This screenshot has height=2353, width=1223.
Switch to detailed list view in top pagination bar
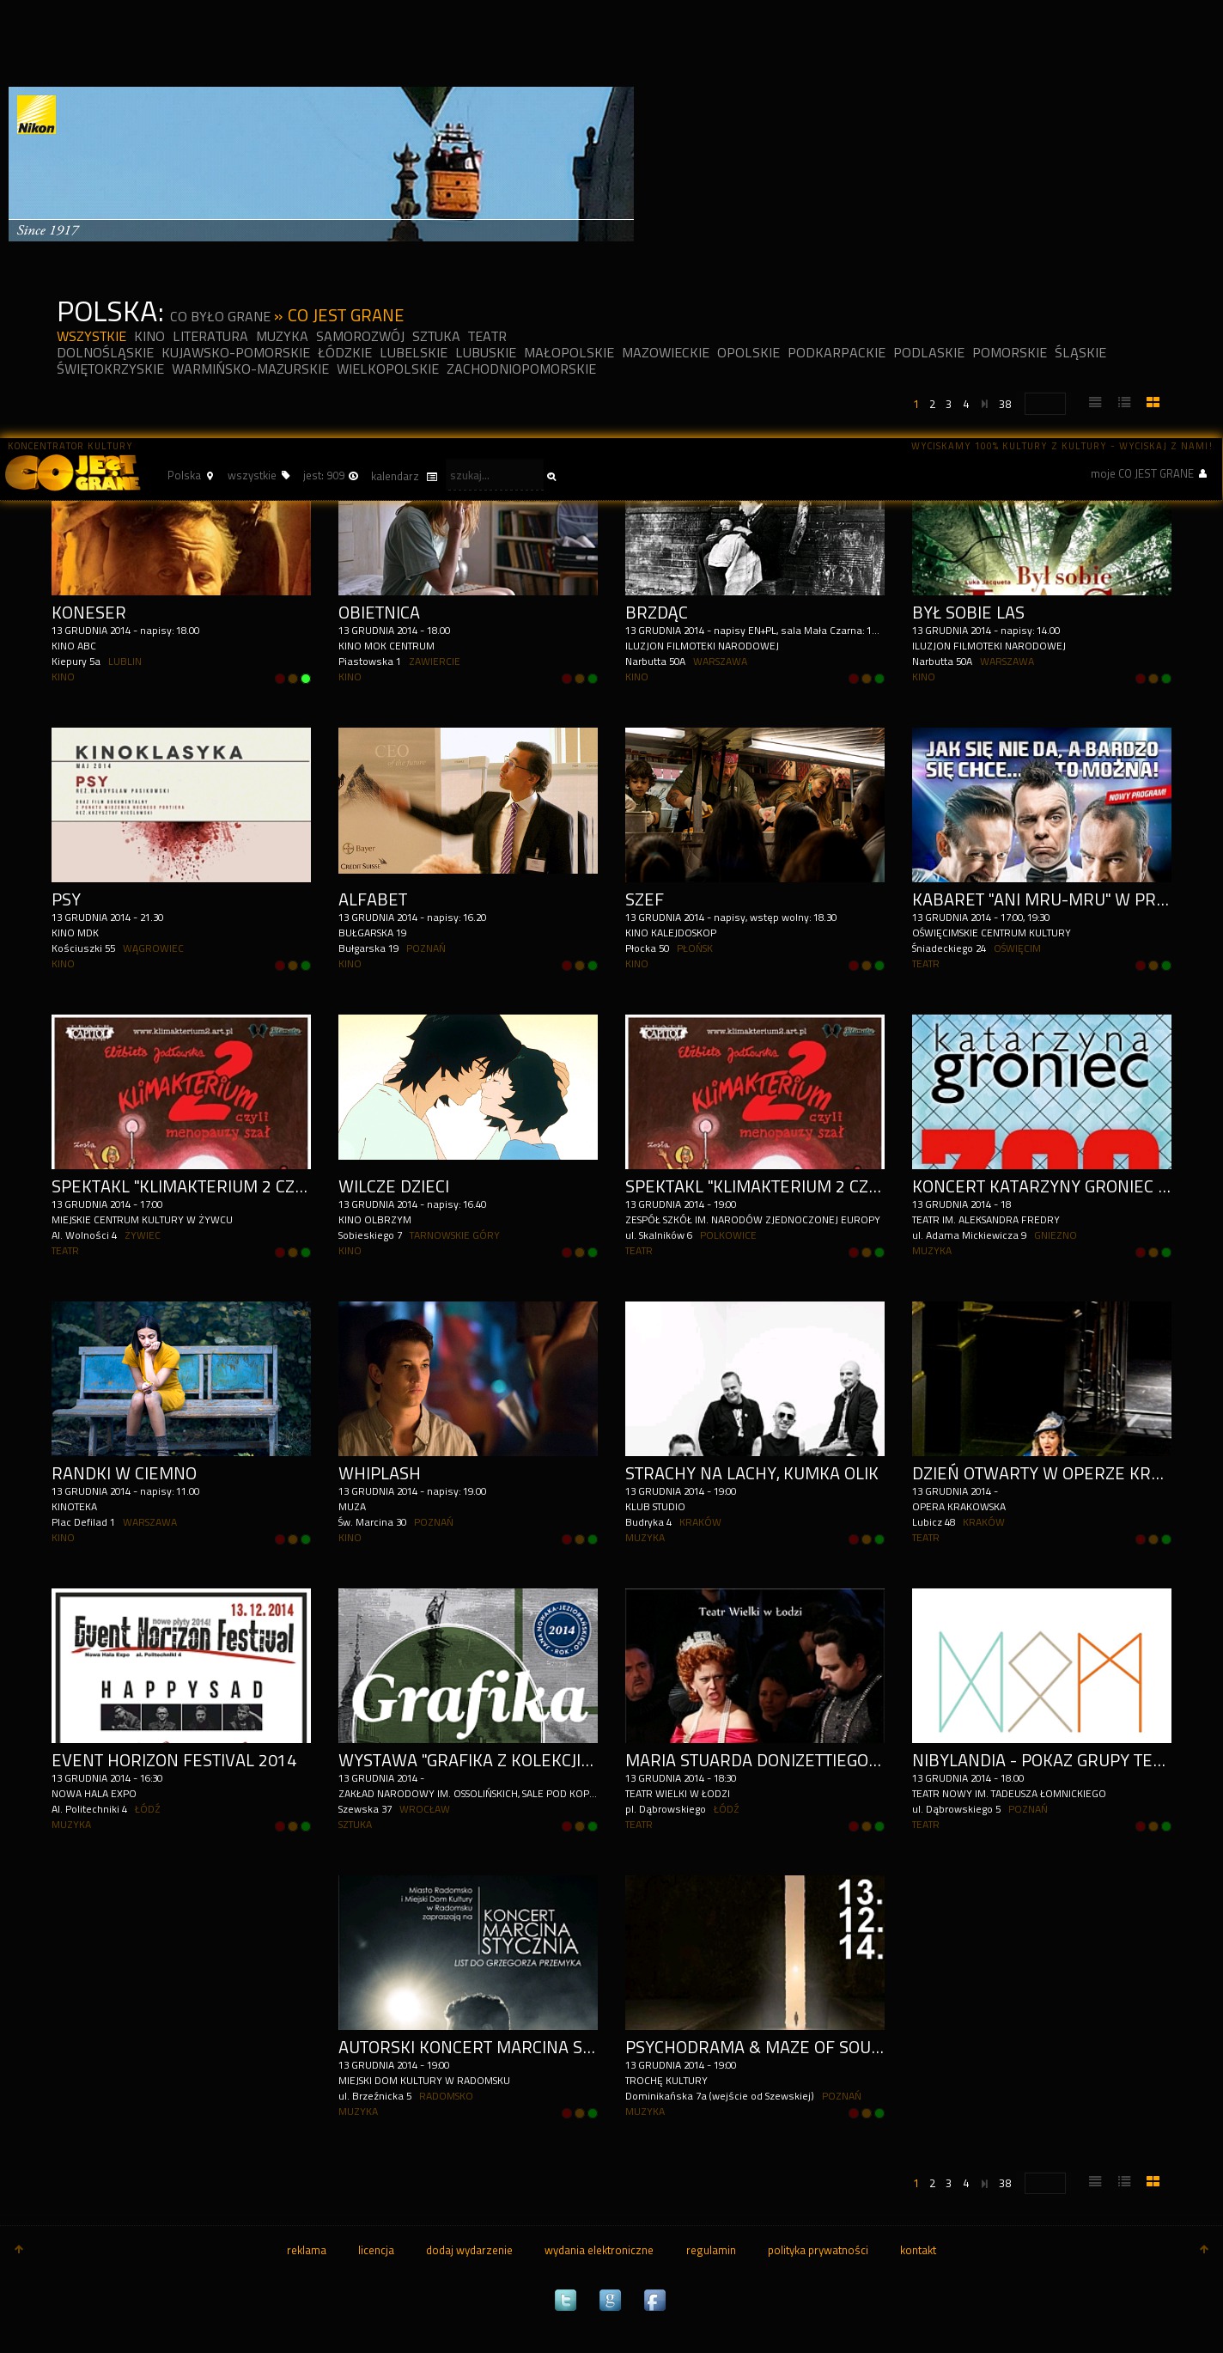1124,402
